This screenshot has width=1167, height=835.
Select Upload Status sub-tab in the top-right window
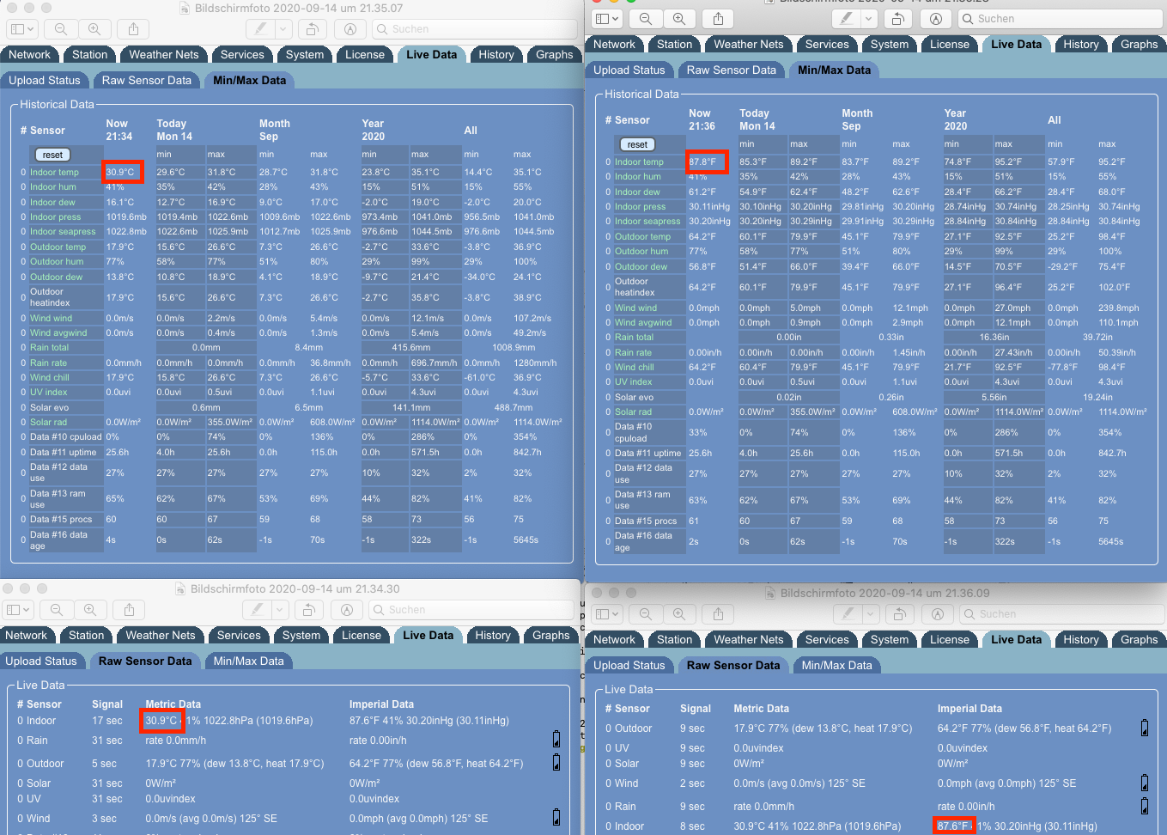pos(629,70)
